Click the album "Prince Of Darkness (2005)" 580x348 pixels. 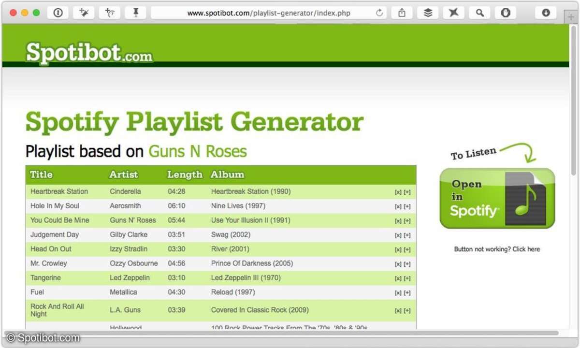pyautogui.click(x=252, y=263)
